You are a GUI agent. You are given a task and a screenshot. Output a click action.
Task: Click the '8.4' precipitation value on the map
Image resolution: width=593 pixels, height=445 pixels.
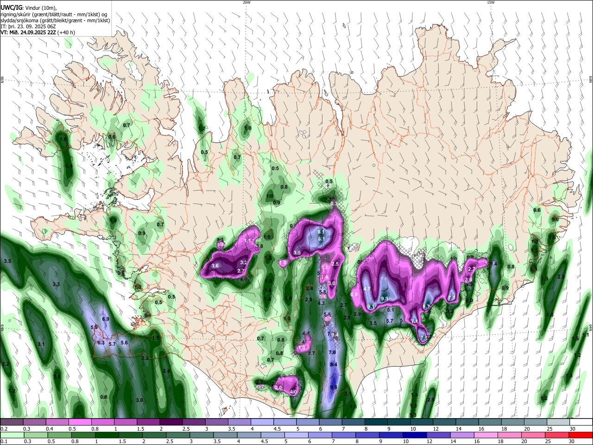coord(334,365)
